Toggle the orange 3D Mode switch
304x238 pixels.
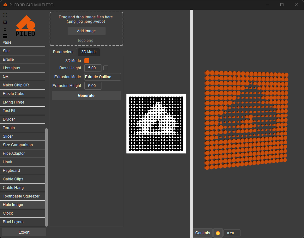pos(87,60)
